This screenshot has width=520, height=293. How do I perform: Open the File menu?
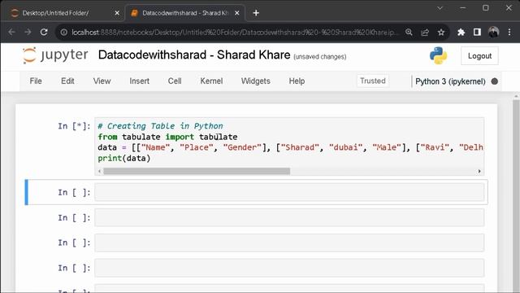[x=36, y=81]
